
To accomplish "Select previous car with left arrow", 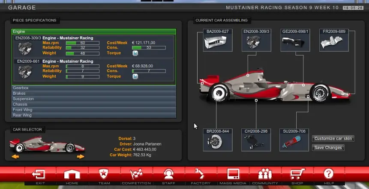I will 15,157.
